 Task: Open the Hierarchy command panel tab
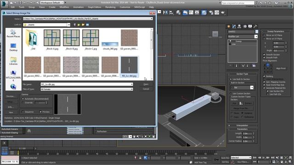(239, 27)
